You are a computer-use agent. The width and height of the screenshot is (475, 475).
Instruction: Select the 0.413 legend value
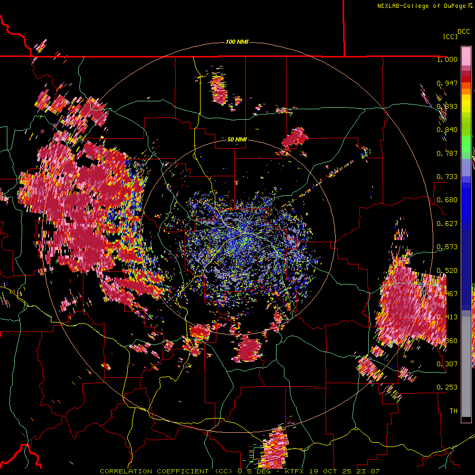[447, 317]
